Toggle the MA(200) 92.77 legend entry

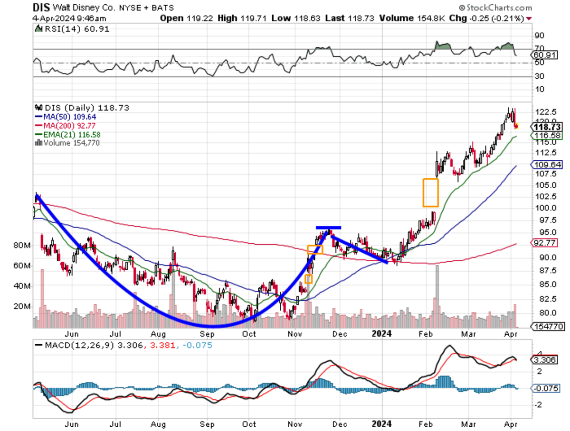(x=69, y=126)
